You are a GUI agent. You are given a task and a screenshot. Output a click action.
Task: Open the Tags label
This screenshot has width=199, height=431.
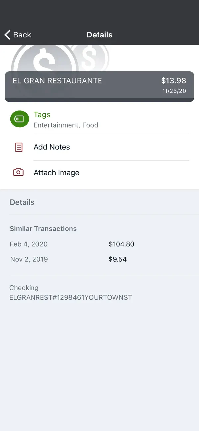coord(42,115)
